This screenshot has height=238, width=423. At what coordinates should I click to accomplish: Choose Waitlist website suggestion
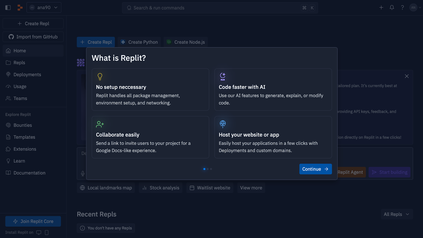pos(210,188)
